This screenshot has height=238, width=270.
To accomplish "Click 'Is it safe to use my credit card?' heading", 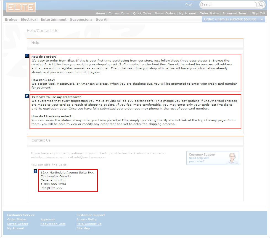I will 56,97.
